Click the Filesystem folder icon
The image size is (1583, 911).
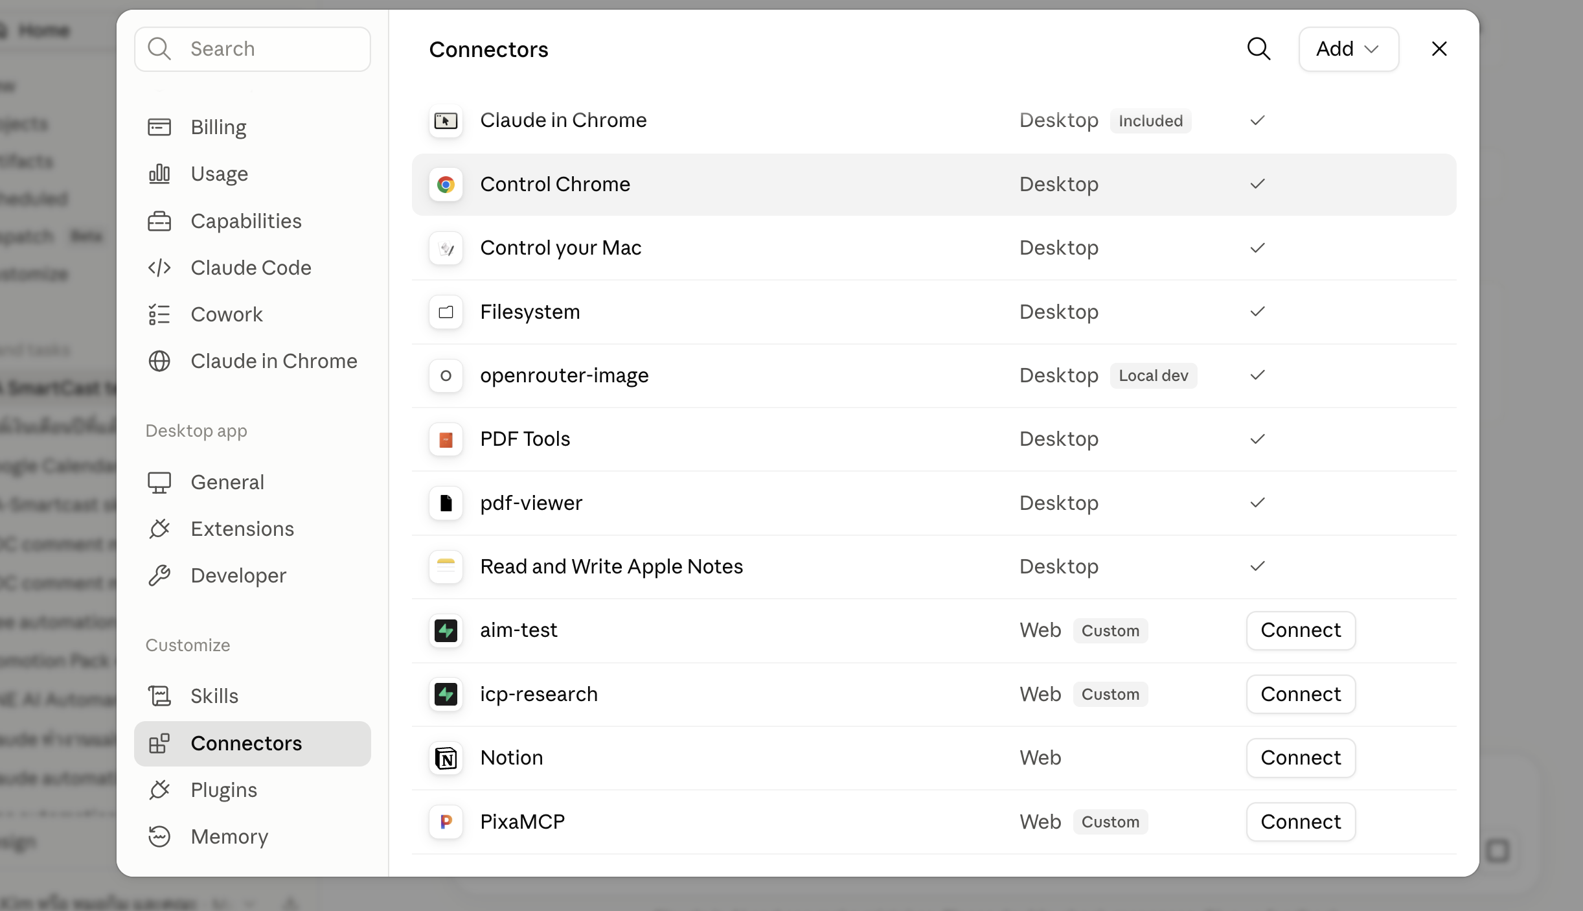tap(446, 312)
